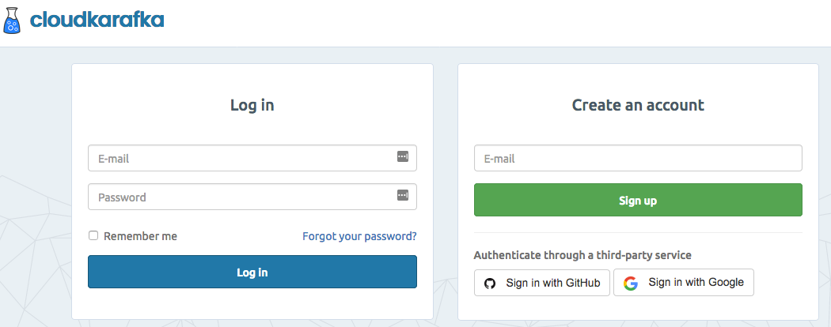Click the autofill icon in the login E-mail field
The image size is (831, 327).
pos(403,156)
